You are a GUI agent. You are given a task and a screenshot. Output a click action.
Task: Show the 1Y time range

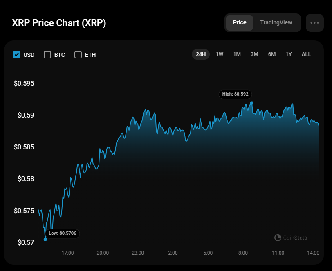coord(289,54)
